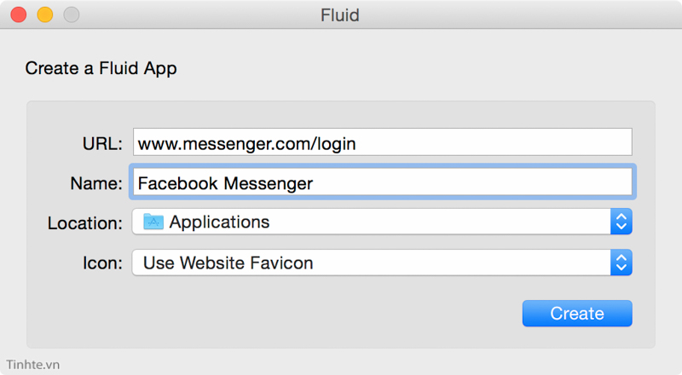The height and width of the screenshot is (375, 682).
Task: Click the Create a Fluid App heading
Action: [x=101, y=68]
